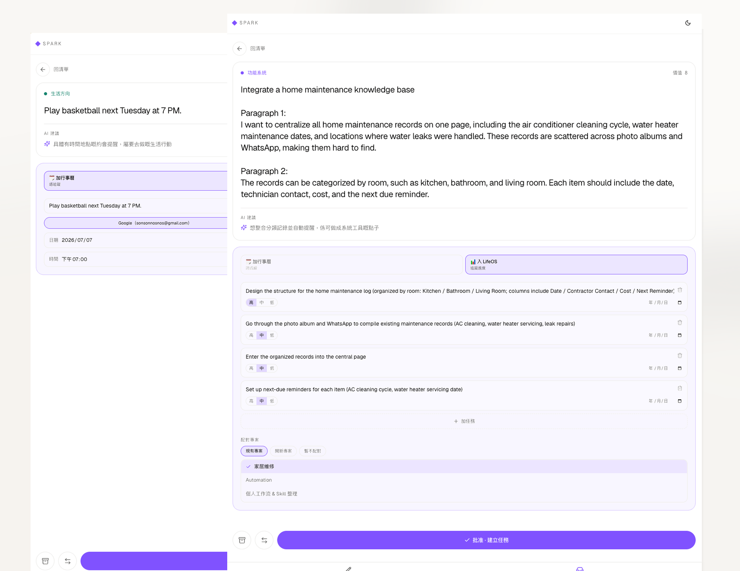Choose 開新專案 project pairing

tap(283, 451)
